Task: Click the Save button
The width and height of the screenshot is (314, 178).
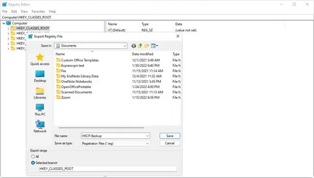Action: [170, 136]
